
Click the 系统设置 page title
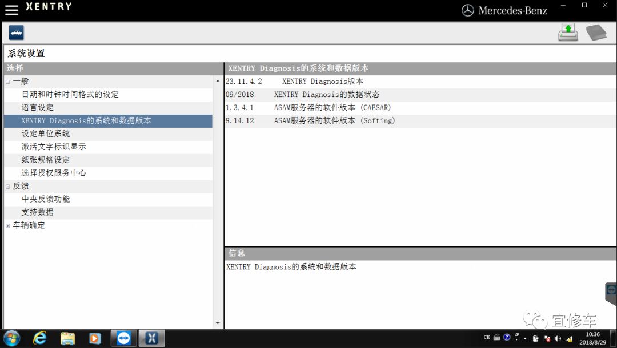pyautogui.click(x=26, y=54)
